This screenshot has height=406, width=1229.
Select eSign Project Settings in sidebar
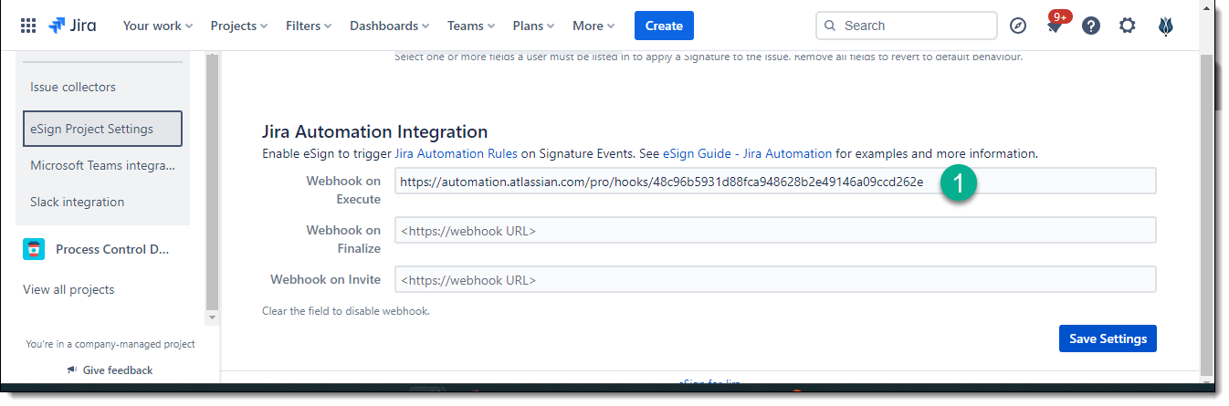102,129
